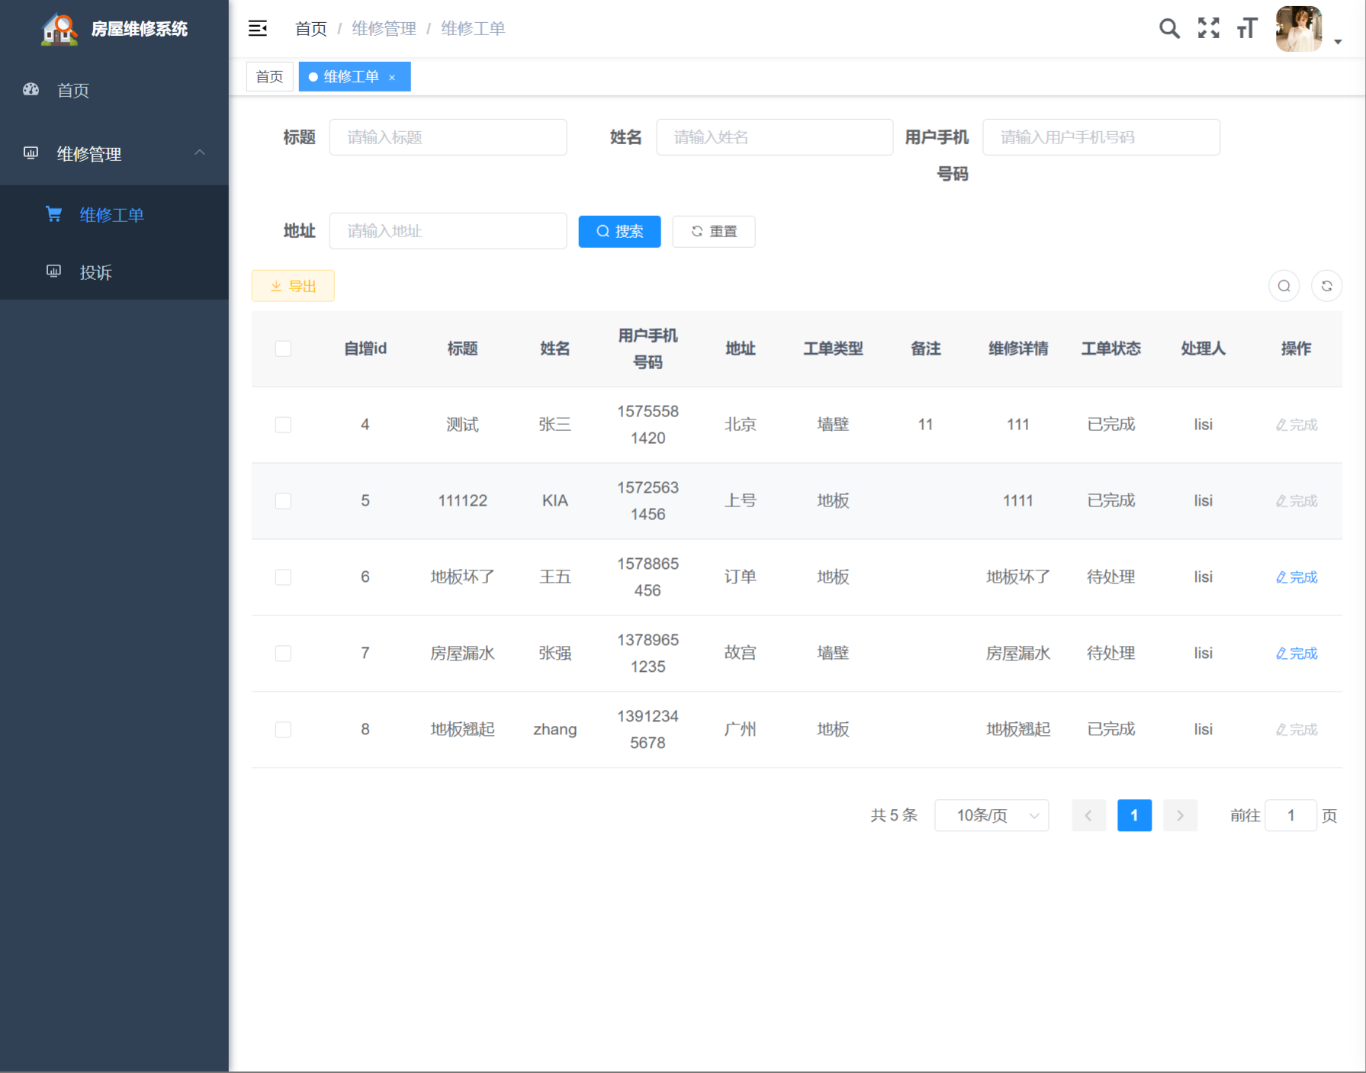Refresh table via round refresh icon
1366x1073 pixels.
pyautogui.click(x=1327, y=286)
